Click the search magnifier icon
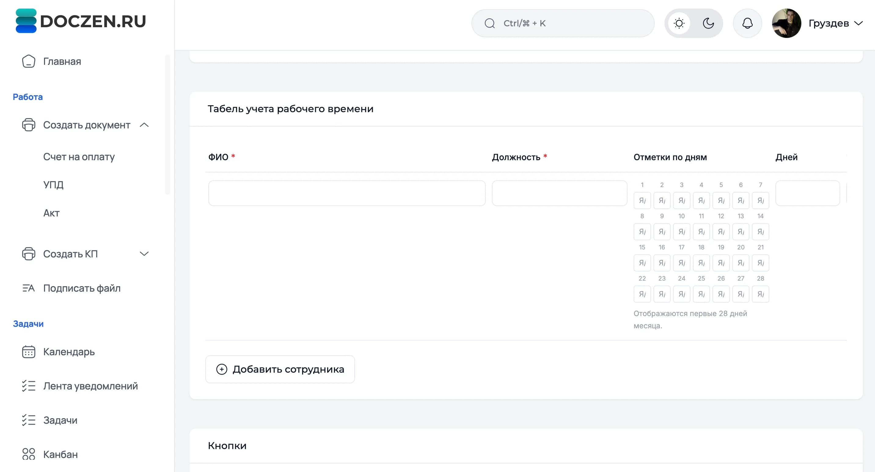Image resolution: width=875 pixels, height=472 pixels. coord(489,23)
